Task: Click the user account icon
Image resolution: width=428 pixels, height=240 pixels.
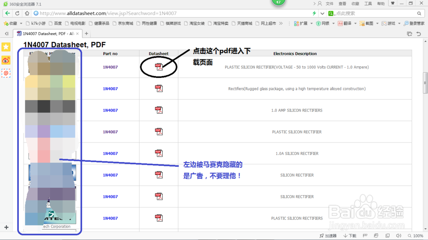Action: coord(320,3)
